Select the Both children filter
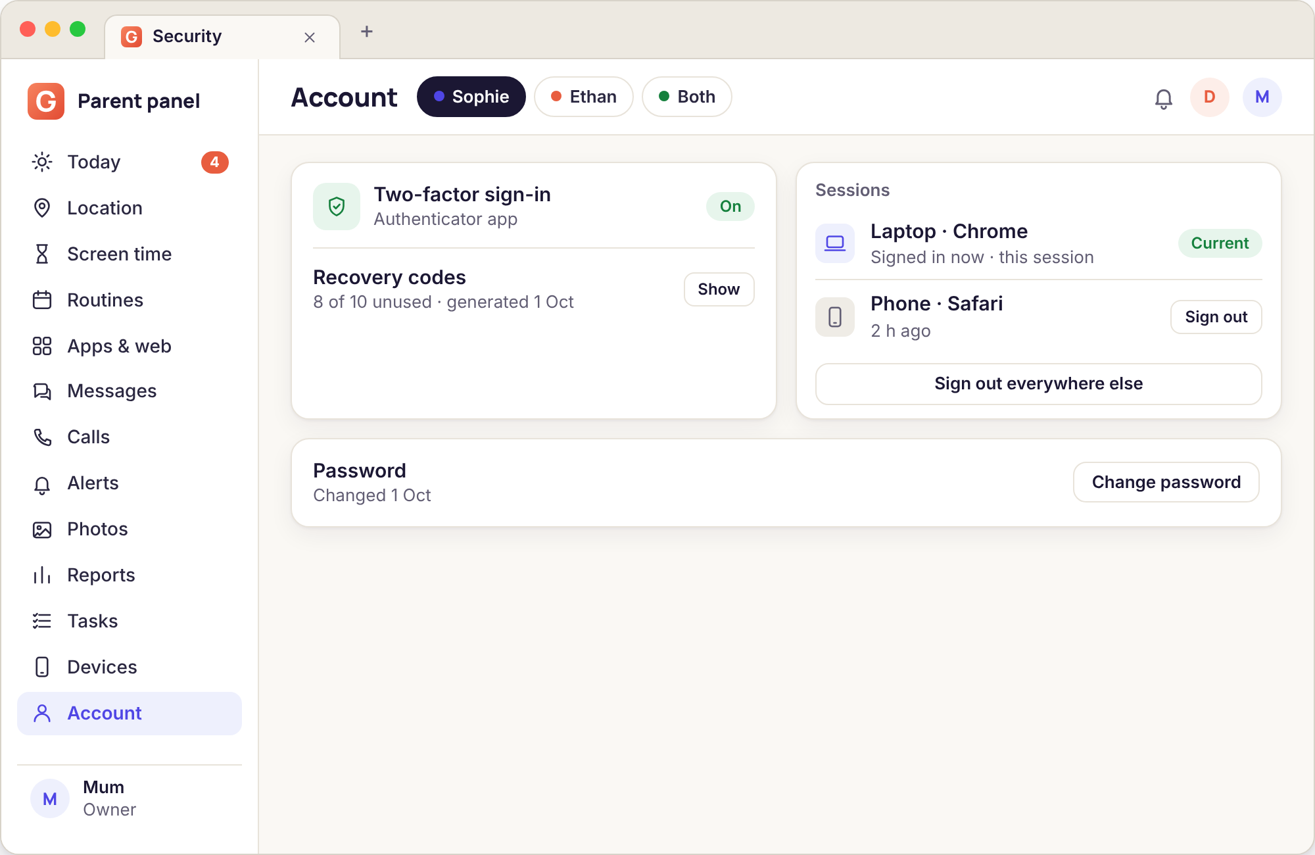 coord(687,97)
